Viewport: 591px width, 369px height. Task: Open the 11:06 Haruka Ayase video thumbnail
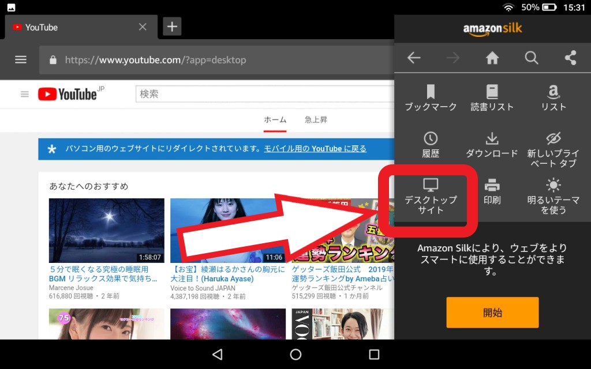click(228, 231)
